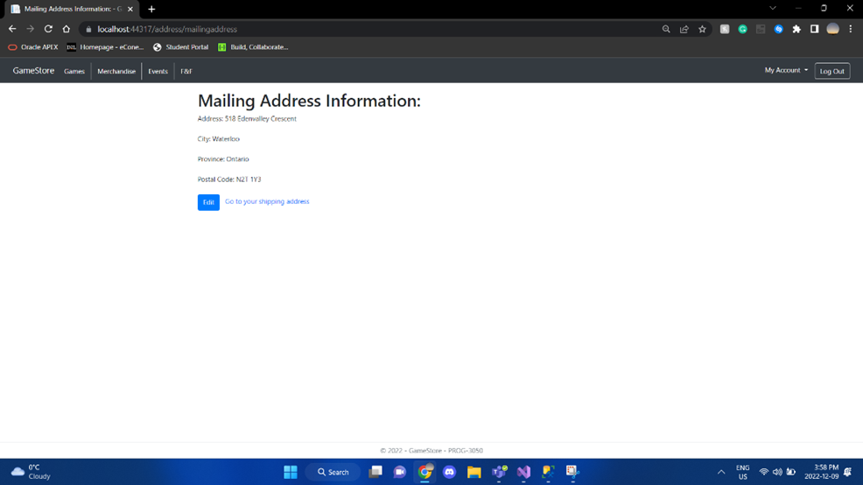Click the zoom magnifier icon in address bar
The height and width of the screenshot is (485, 863).
pyautogui.click(x=666, y=29)
